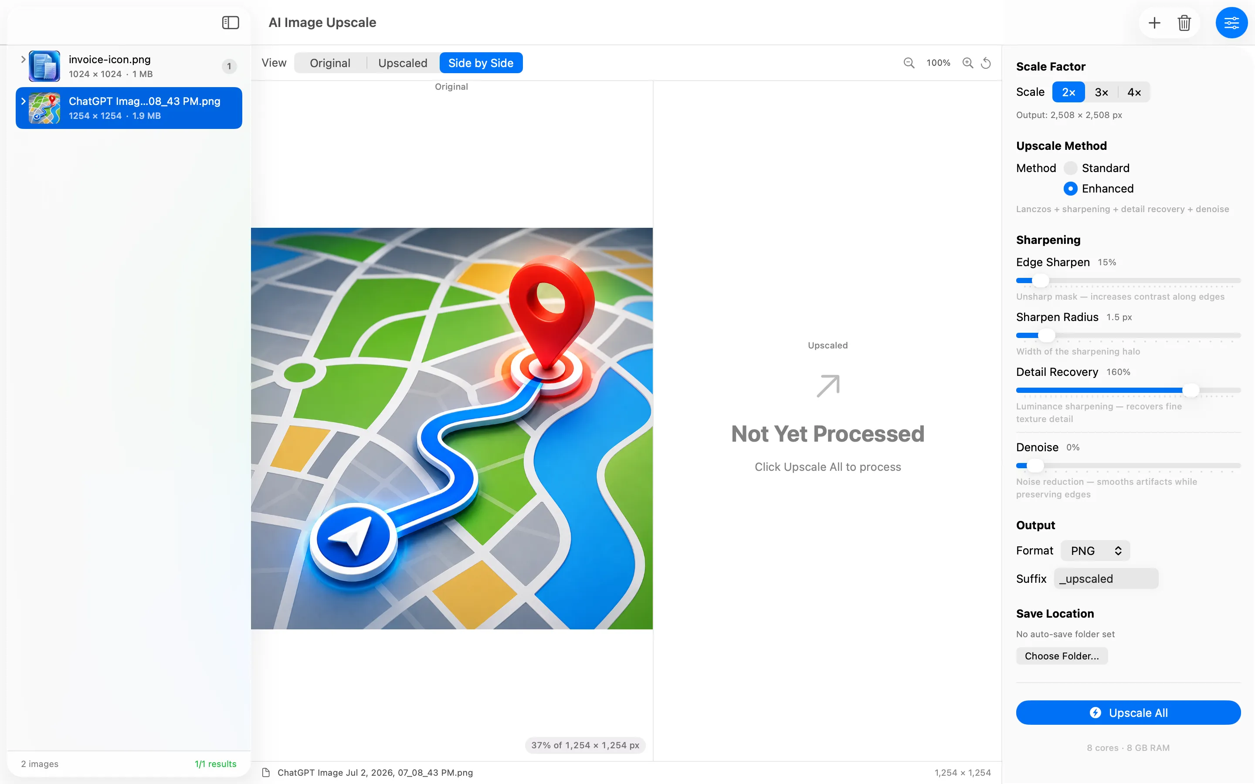Click the 1024 × 1024 · 1 MB file details
This screenshot has height=784, width=1255.
110,74
